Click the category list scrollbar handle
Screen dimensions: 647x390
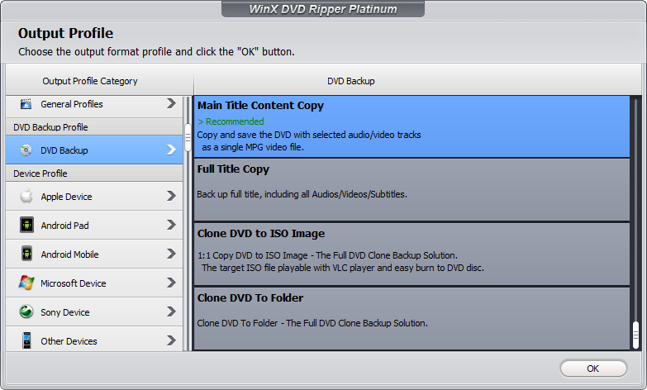(x=188, y=137)
